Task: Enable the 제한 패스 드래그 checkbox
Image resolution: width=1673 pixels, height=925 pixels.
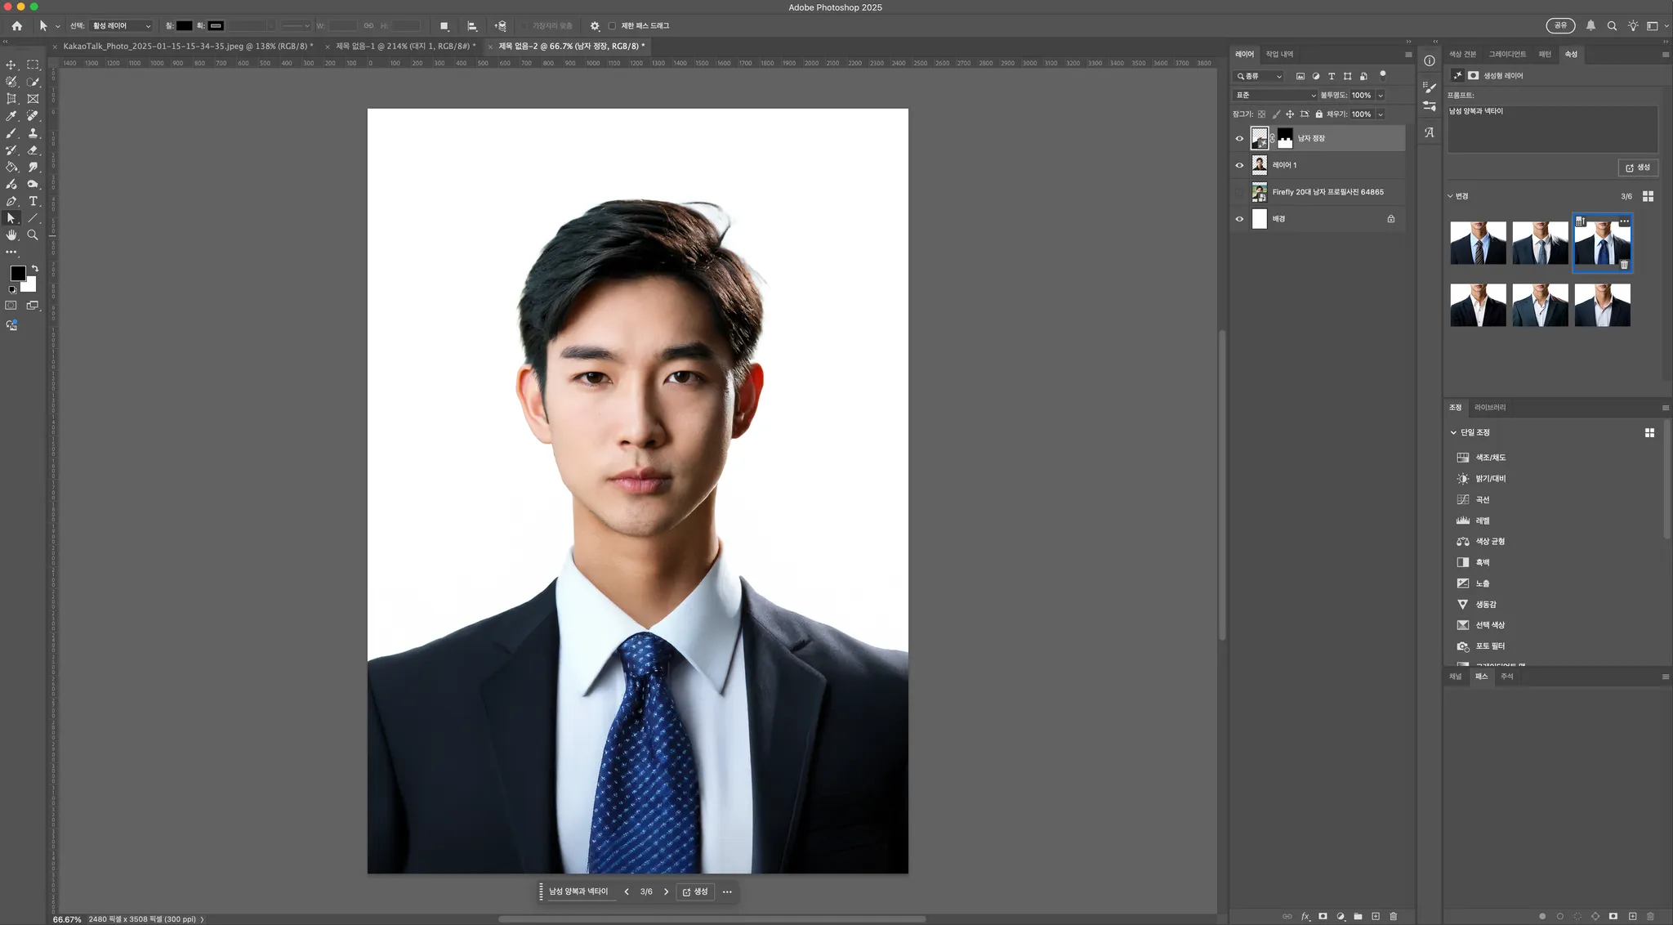Action: (x=612, y=26)
